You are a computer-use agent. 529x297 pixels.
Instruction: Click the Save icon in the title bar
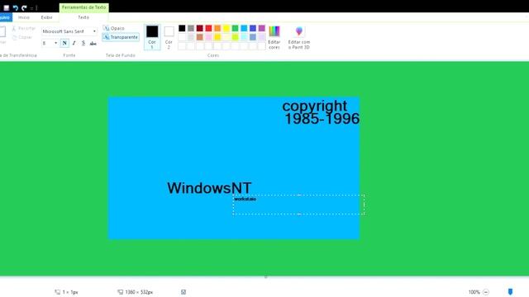click(6, 7)
